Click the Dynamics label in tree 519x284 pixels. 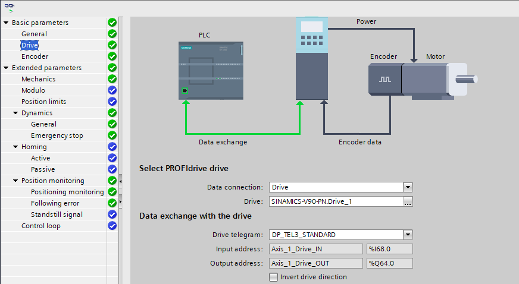tap(37, 113)
